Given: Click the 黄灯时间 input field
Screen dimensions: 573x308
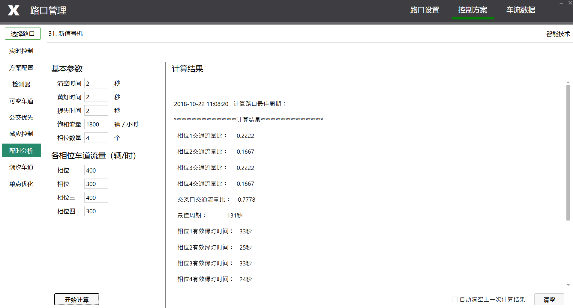Looking at the screenshot, I should pyautogui.click(x=96, y=97).
